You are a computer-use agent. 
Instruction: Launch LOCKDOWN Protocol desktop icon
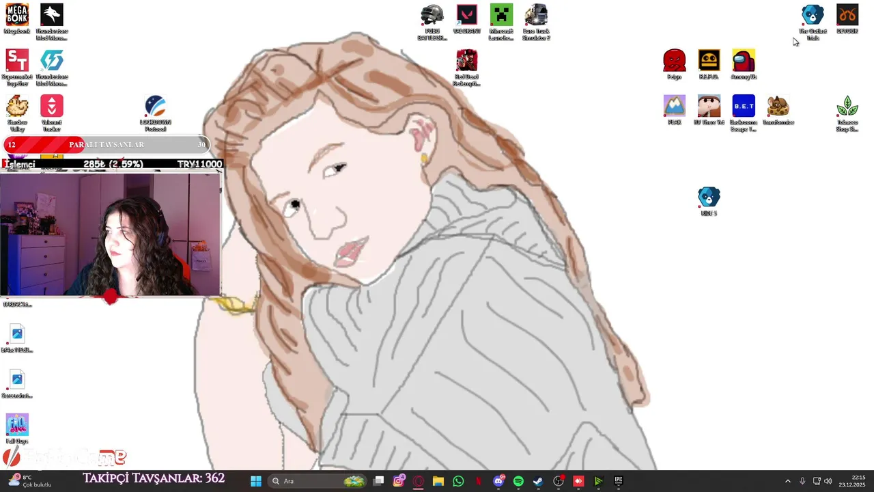click(155, 113)
